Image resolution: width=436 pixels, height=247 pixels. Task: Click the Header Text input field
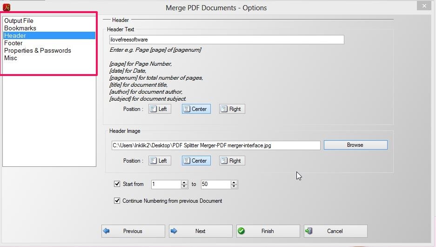(x=227, y=40)
